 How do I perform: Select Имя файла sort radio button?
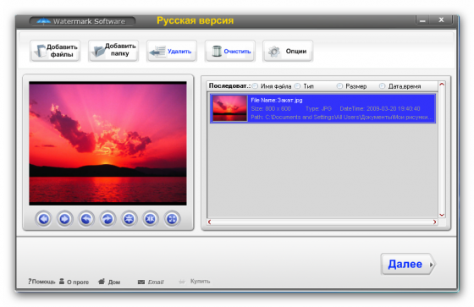(255, 86)
